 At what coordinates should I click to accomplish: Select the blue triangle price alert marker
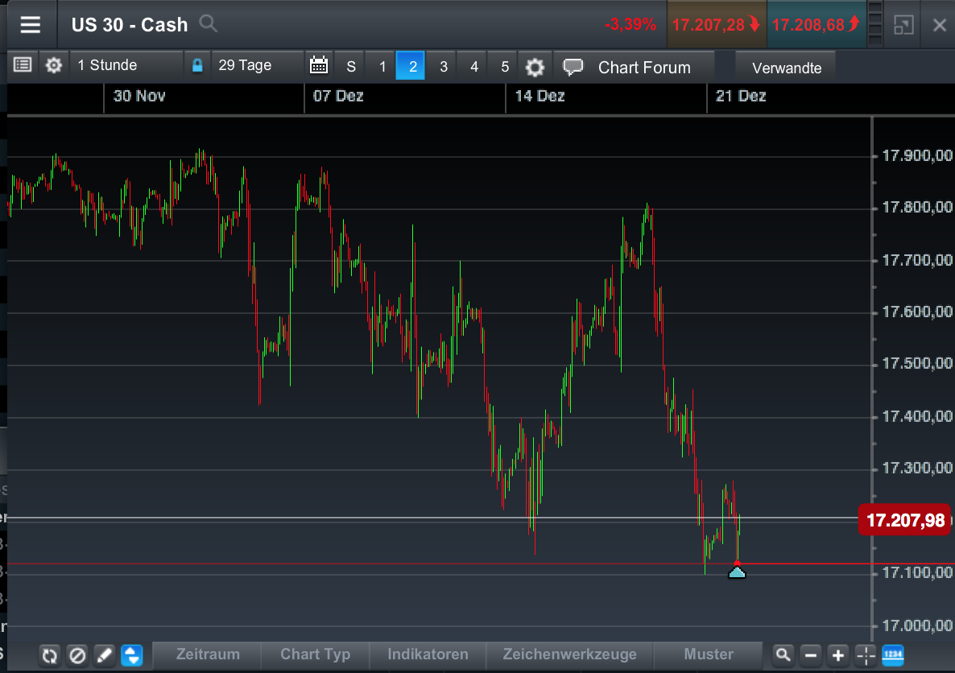[x=737, y=572]
